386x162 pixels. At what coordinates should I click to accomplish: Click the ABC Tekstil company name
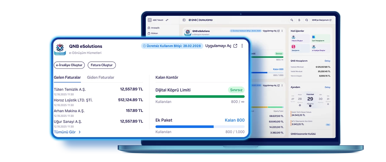coord(158,20)
